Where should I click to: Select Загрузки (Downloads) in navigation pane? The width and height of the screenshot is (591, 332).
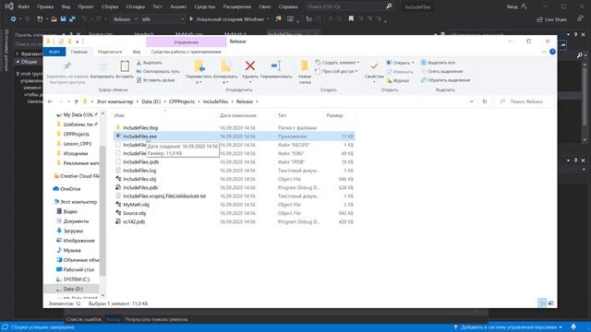[x=73, y=231]
